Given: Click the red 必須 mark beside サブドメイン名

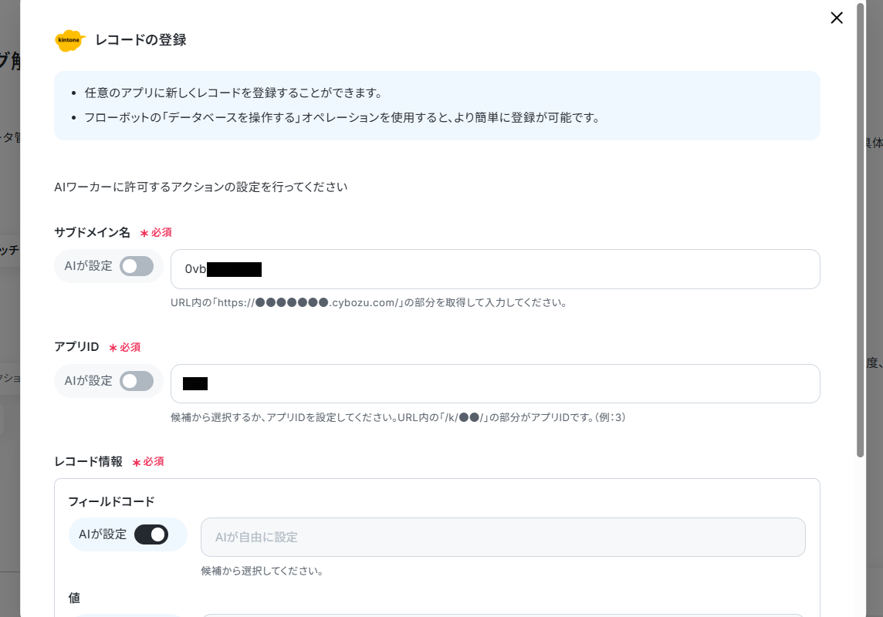Looking at the screenshot, I should pos(156,232).
